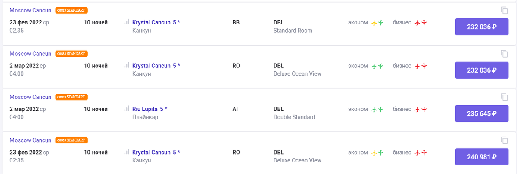The height and width of the screenshot is (174, 517).
Task: Copy the first tour offer using copy icon
Action: 505,10
